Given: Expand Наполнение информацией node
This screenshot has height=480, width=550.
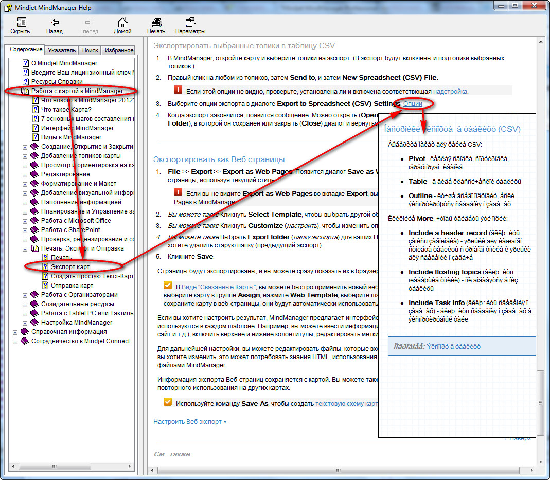Looking at the screenshot, I should (25, 202).
